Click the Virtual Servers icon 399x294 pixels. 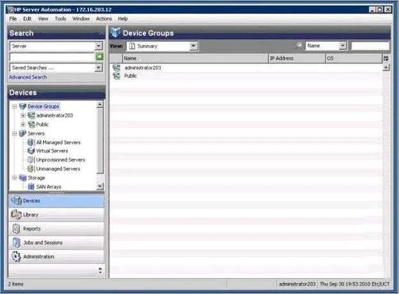pyautogui.click(x=31, y=151)
